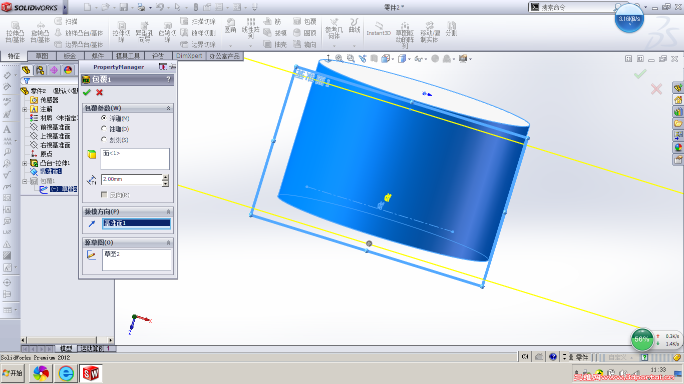Viewport: 684px width, 384px height.
Task: Select the 分割 (Split) tool
Action: coord(451,28)
